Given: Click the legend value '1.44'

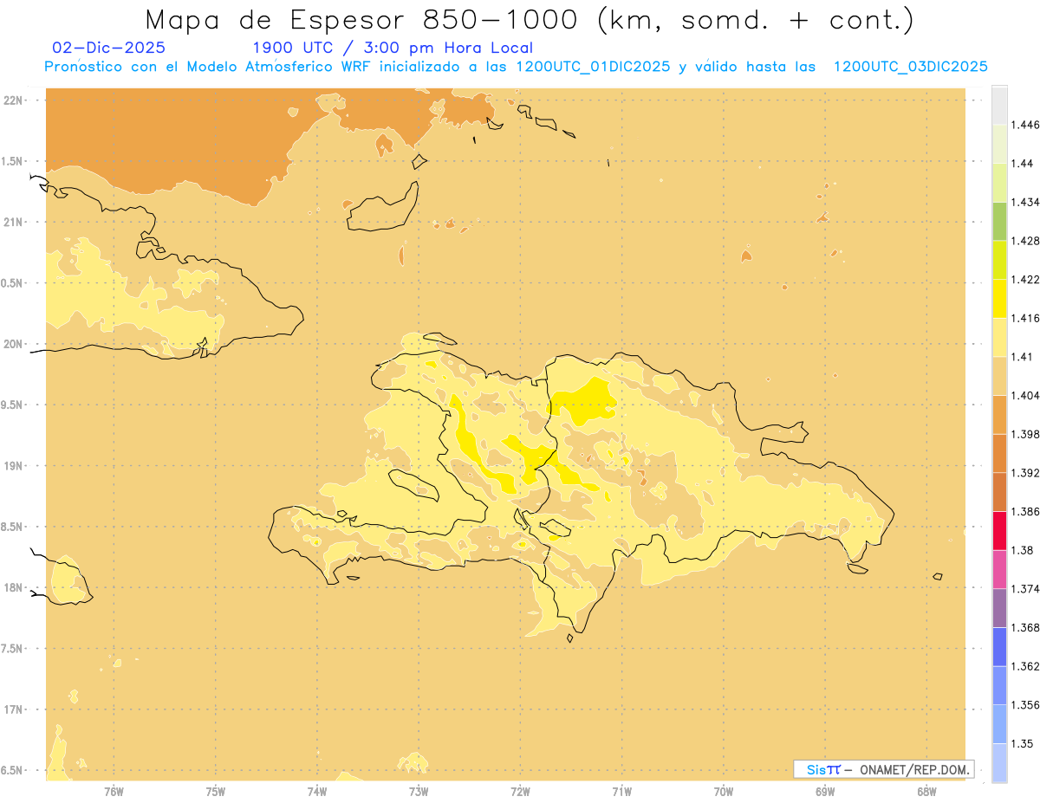Looking at the screenshot, I should (1022, 163).
